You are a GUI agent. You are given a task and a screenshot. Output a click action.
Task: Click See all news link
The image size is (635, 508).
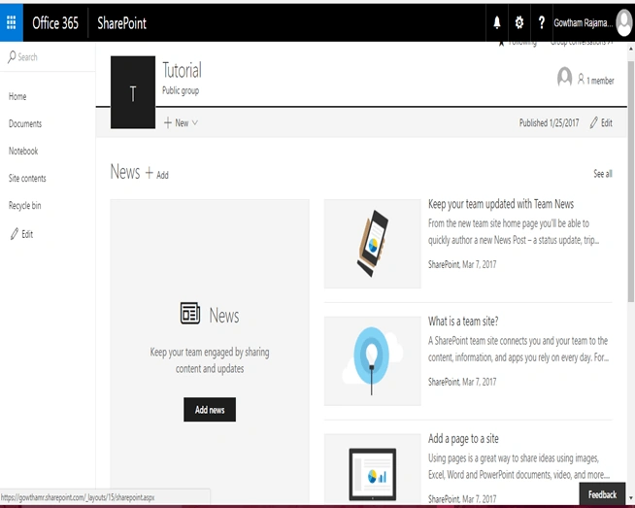click(603, 174)
